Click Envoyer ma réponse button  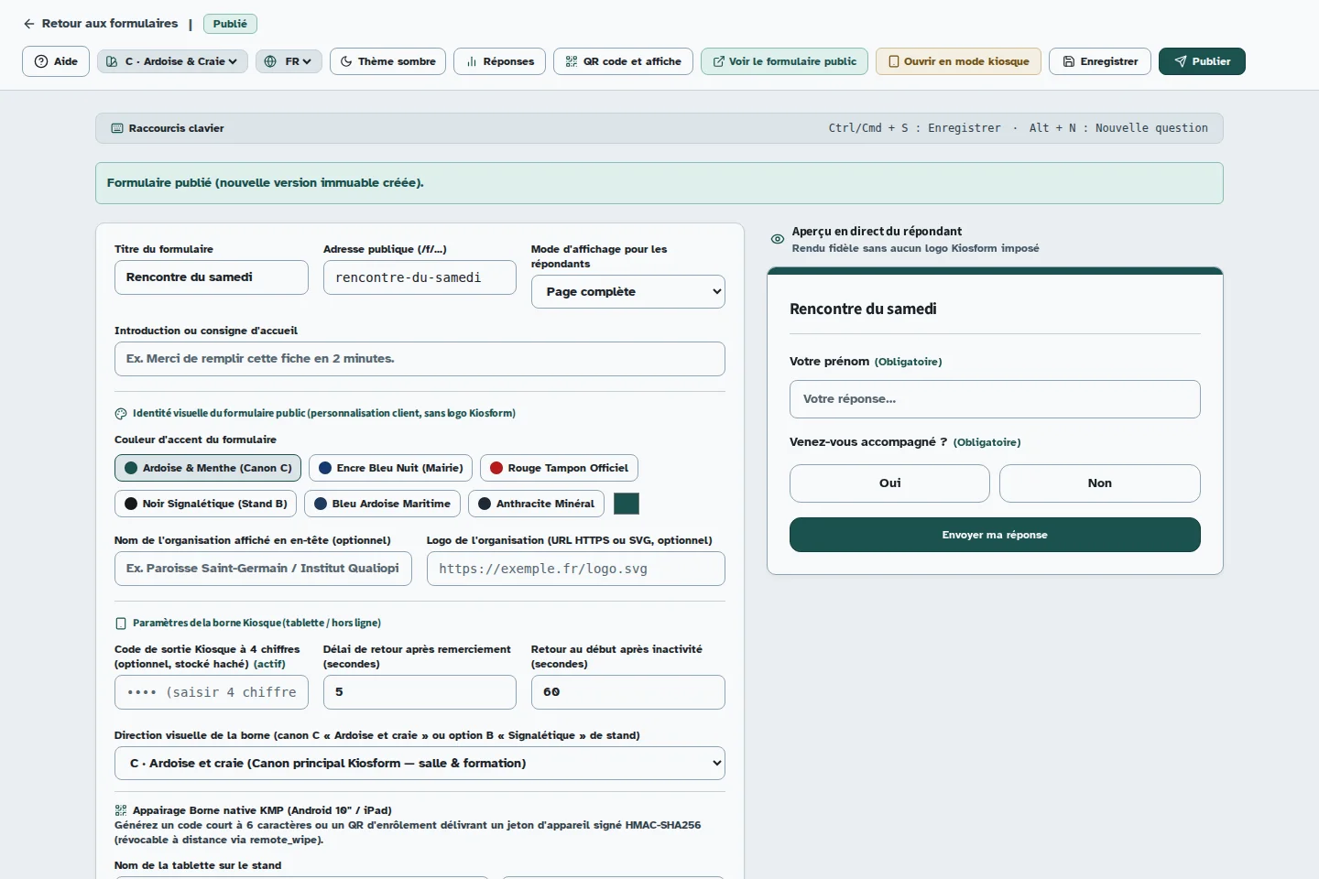pos(995,535)
